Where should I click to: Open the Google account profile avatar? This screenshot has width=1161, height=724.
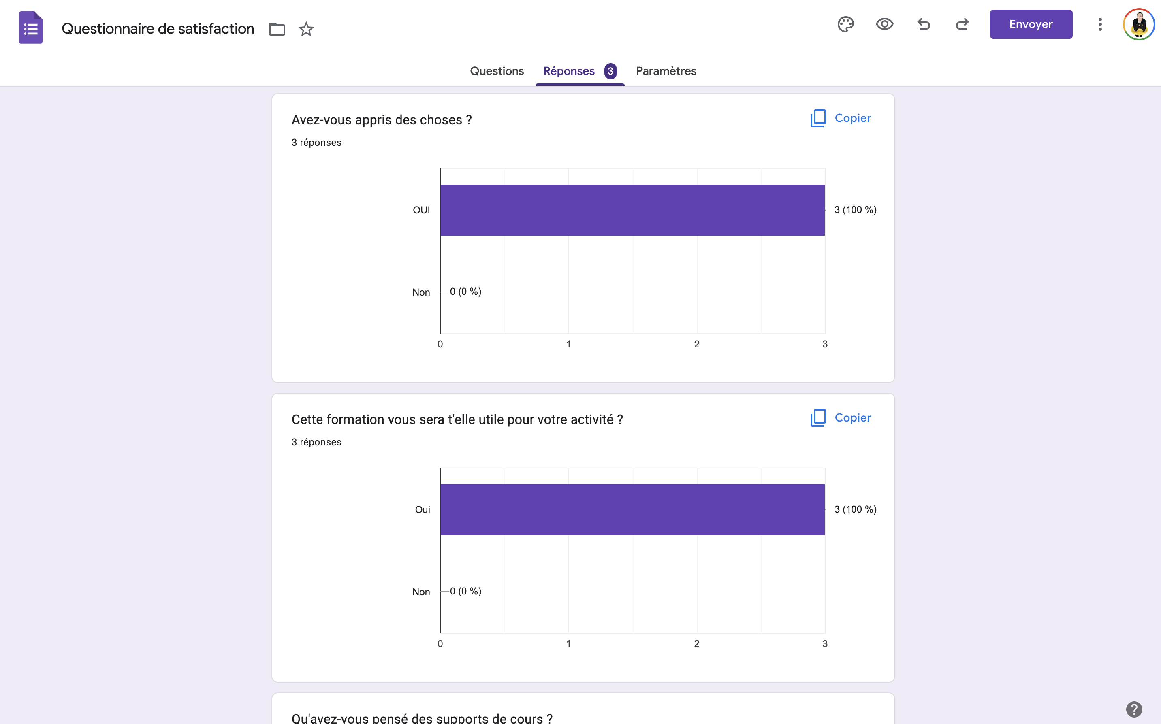click(1138, 24)
